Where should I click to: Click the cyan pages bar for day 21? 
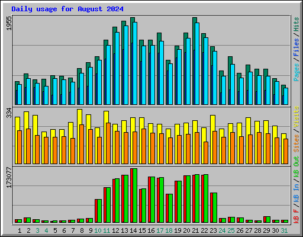(x=197, y=63)
